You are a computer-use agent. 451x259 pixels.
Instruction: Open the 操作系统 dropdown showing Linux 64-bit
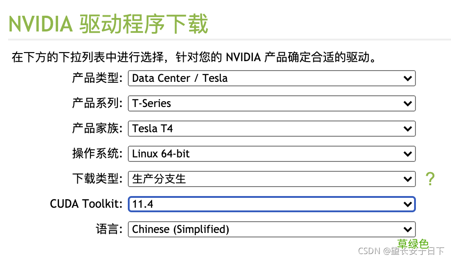pyautogui.click(x=270, y=154)
